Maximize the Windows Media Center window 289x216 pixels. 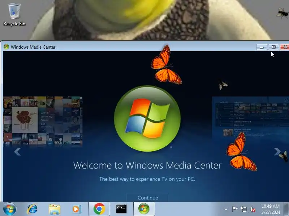[x=273, y=47]
